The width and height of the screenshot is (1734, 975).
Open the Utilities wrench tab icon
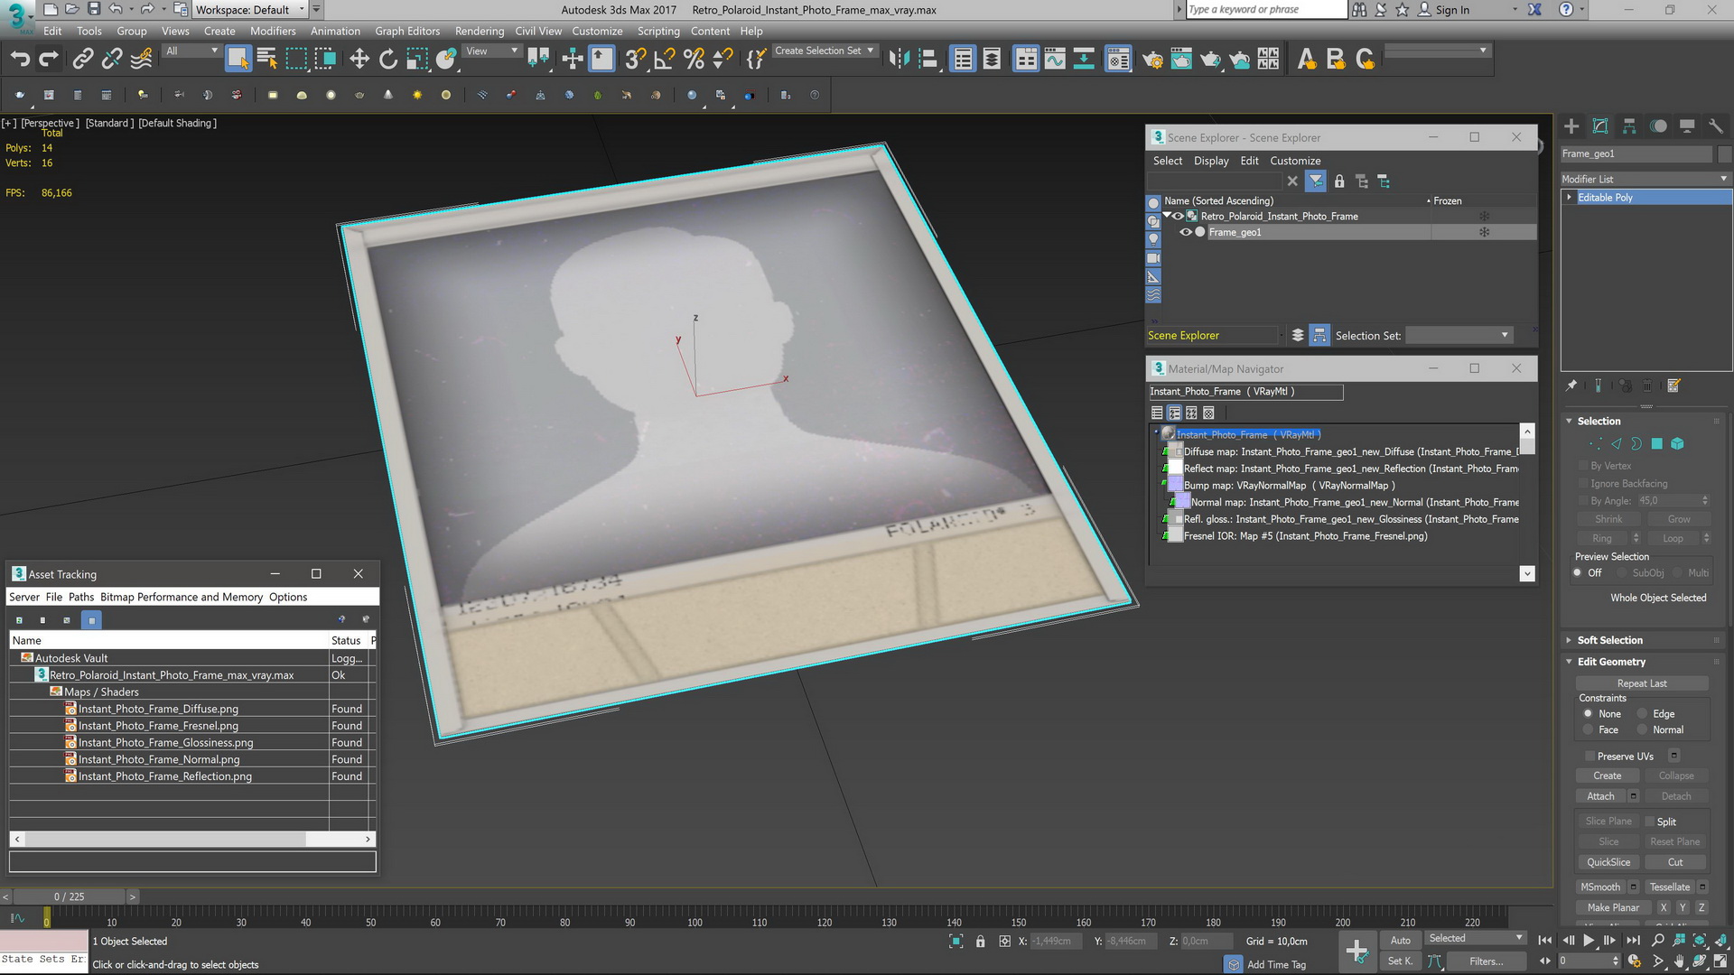pyautogui.click(x=1716, y=126)
